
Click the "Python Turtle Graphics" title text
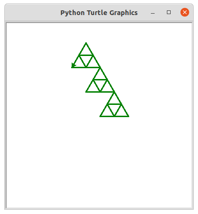pyautogui.click(x=99, y=13)
